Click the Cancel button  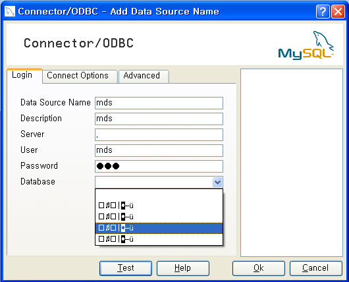pos(316,268)
